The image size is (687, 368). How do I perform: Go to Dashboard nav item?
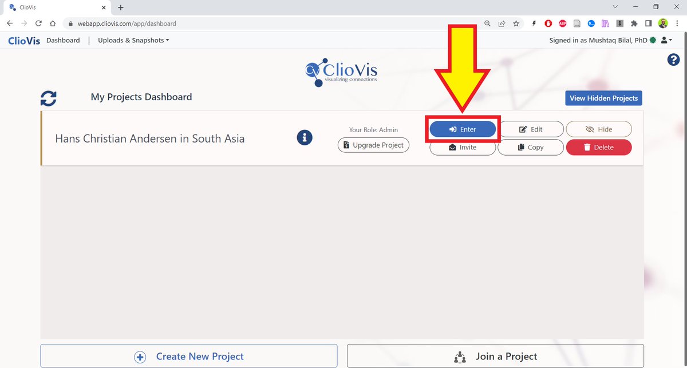(63, 41)
